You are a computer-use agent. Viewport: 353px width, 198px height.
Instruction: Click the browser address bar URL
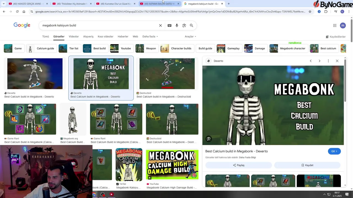click(170, 12)
